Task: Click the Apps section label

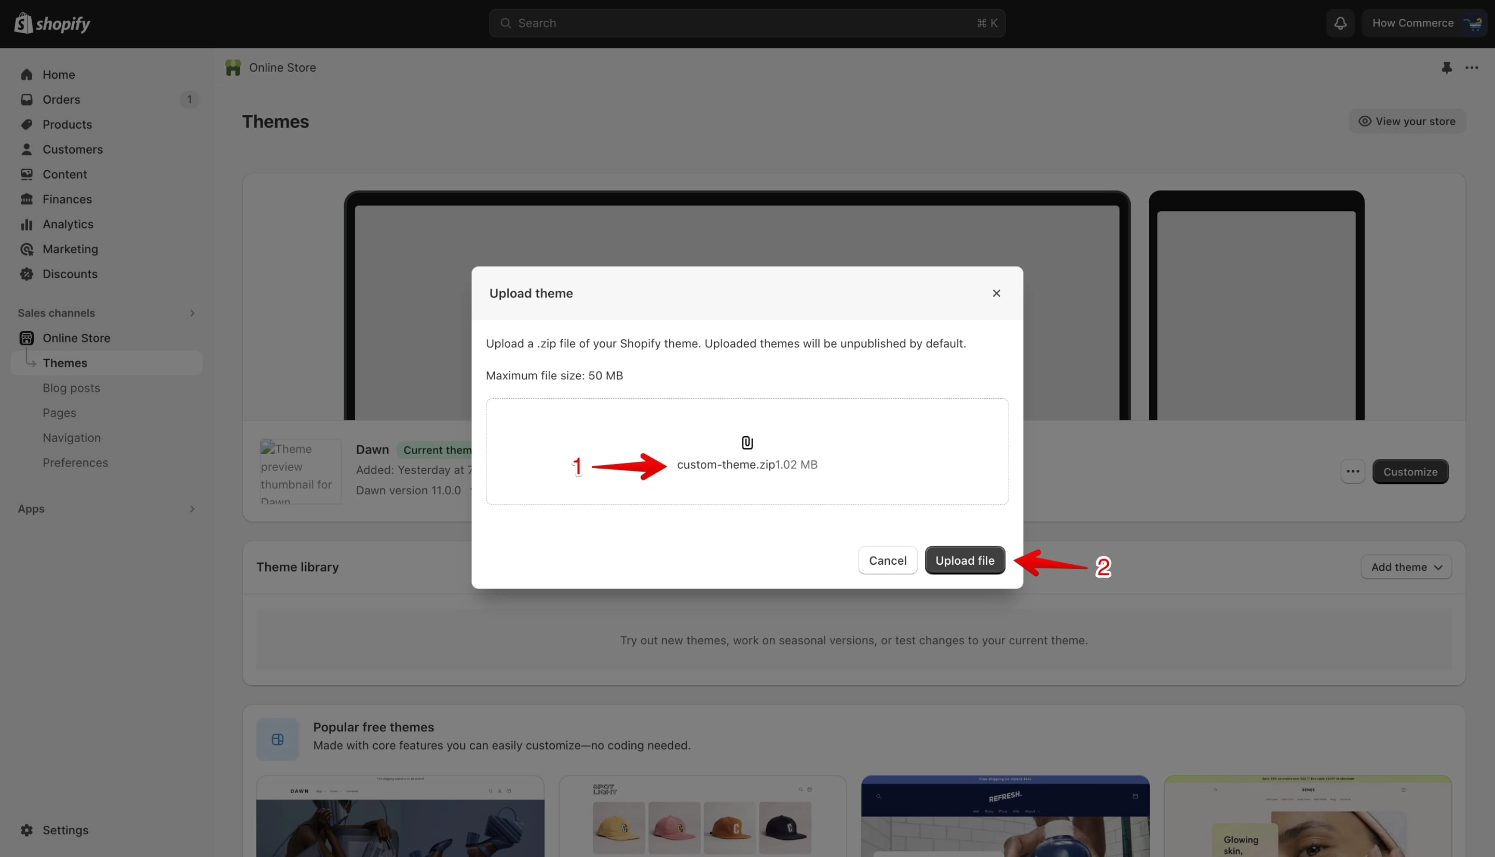Action: tap(31, 509)
